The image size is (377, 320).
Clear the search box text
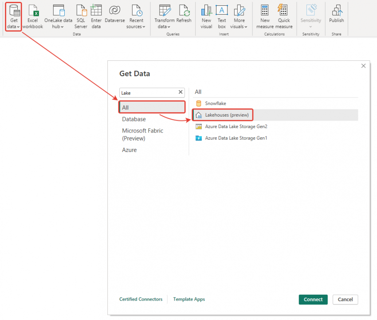point(181,92)
